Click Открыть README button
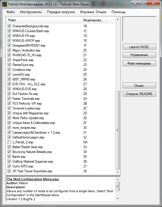The width and height of the screenshot is (162, 207). 139,94
